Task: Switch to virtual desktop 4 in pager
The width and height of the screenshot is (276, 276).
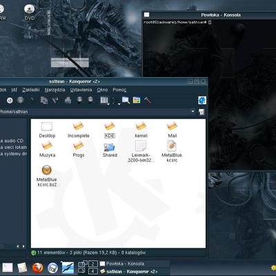Action: pyautogui.click(x=92, y=271)
